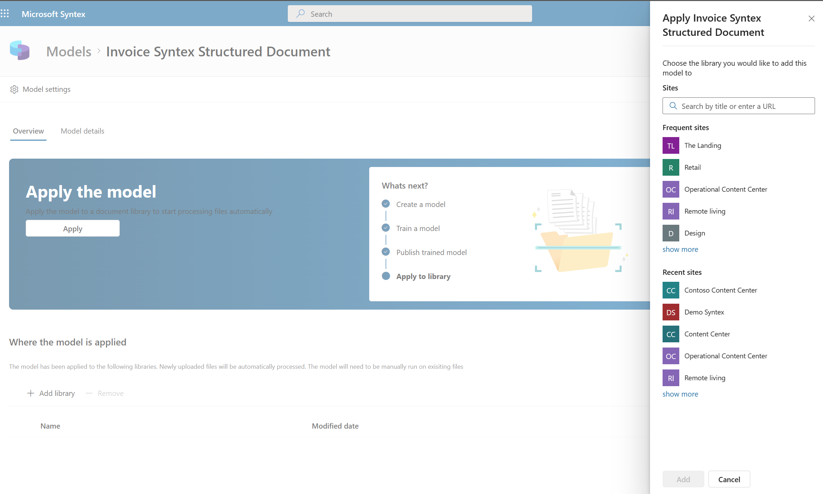Click the folder scanning illustration
Image resolution: width=823 pixels, height=494 pixels.
point(580,230)
